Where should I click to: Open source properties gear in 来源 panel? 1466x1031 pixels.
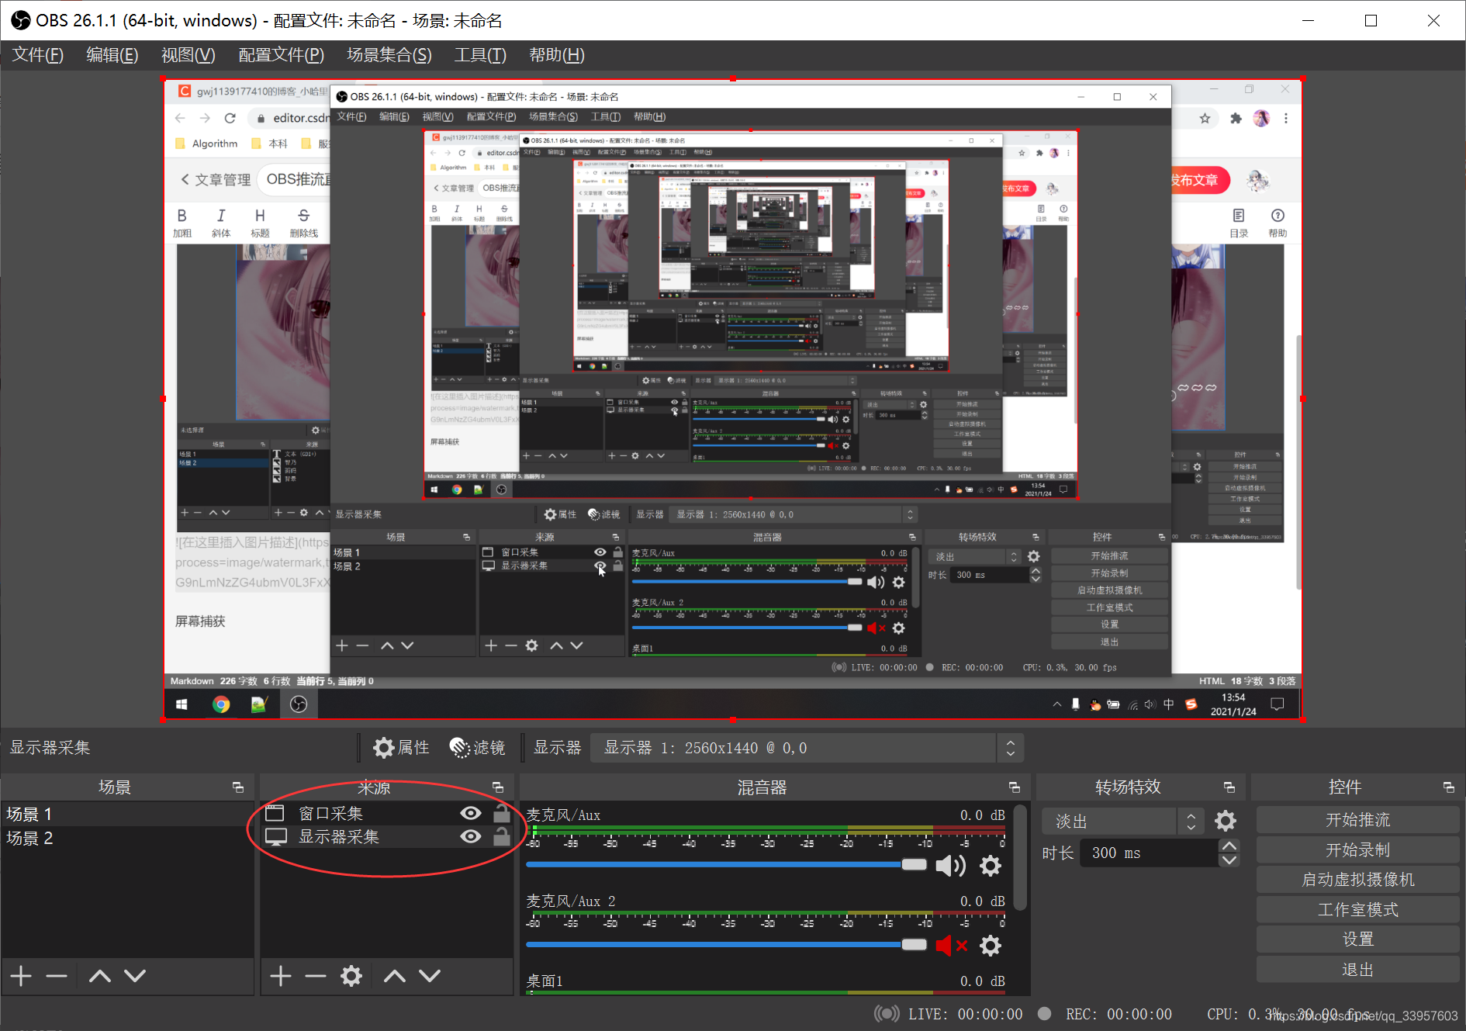coord(351,976)
